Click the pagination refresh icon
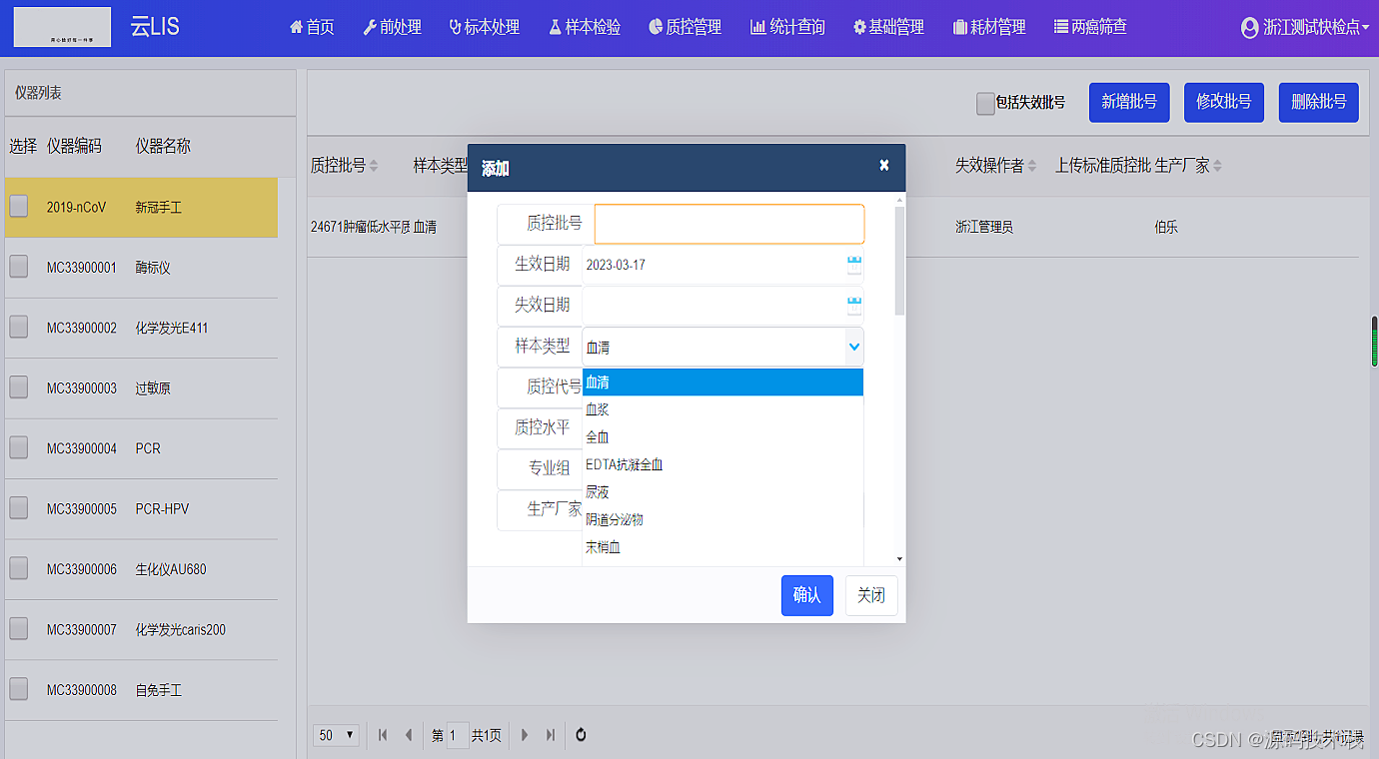The image size is (1379, 759). 581,735
